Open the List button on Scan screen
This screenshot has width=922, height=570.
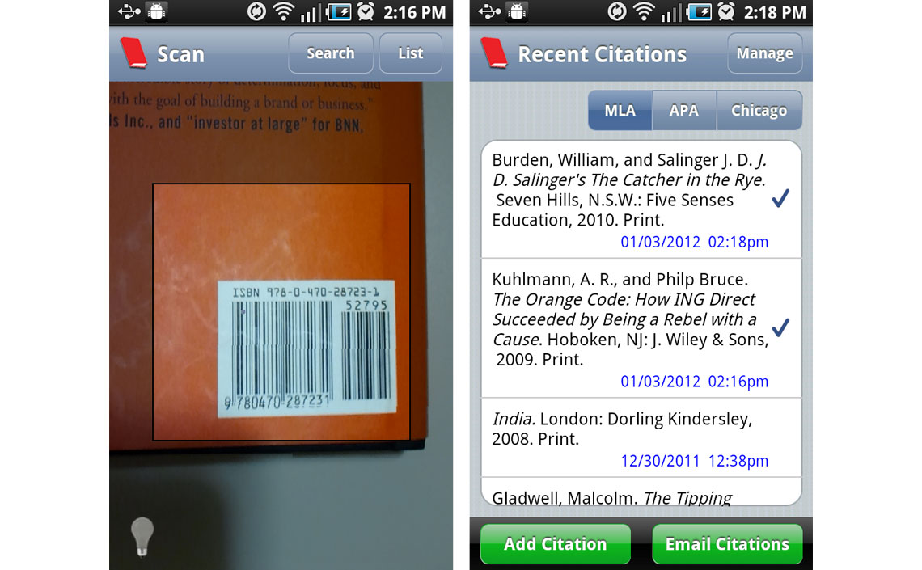coord(410,53)
